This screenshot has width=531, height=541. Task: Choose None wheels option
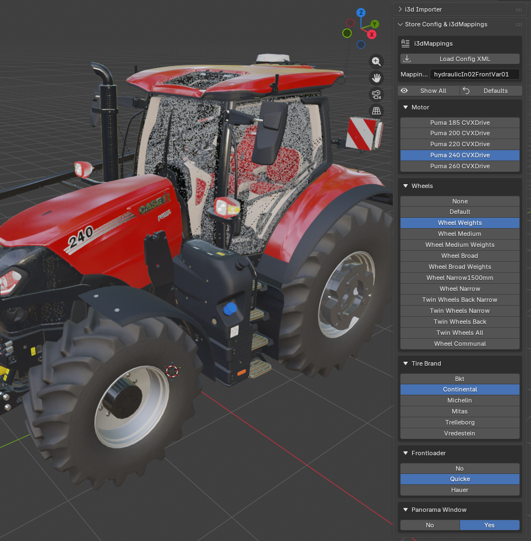(460, 201)
